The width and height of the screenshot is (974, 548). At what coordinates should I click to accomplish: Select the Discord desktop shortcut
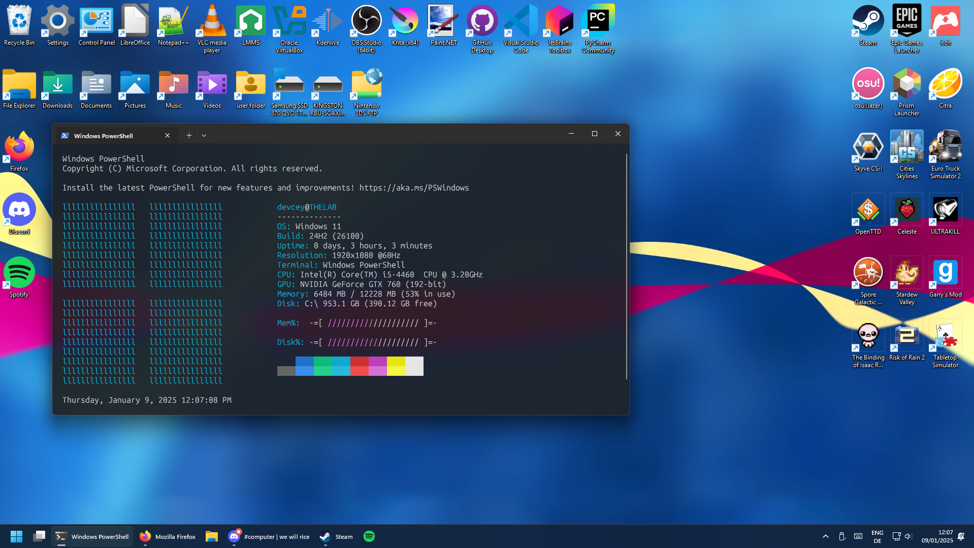click(x=19, y=214)
